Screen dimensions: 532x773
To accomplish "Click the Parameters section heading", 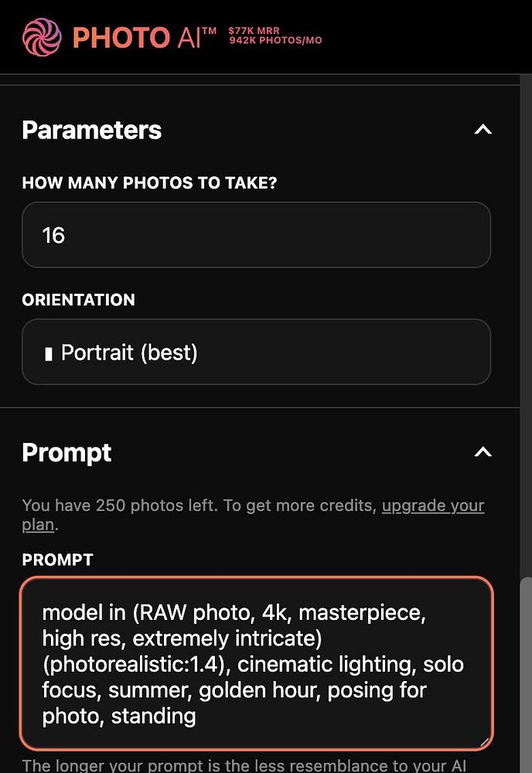I will point(92,130).
